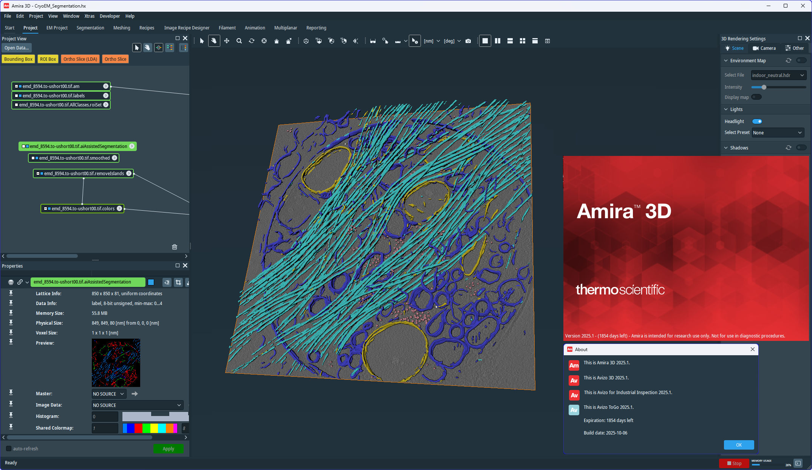The width and height of the screenshot is (812, 470).
Task: Select the hand trackball tool in viewer toolbar
Action: point(214,41)
